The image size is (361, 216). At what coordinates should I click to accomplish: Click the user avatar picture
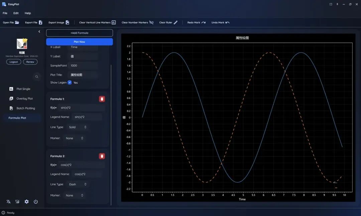(x=22, y=44)
